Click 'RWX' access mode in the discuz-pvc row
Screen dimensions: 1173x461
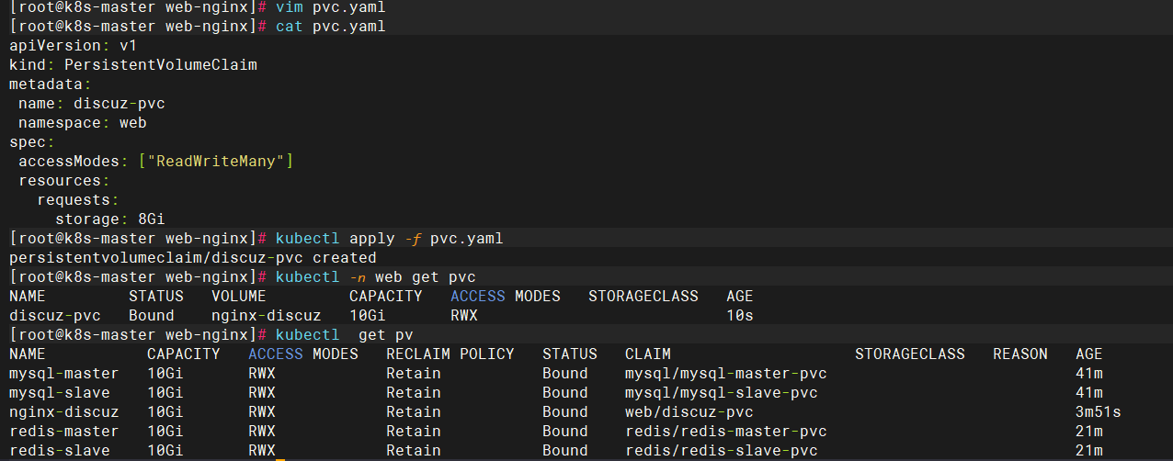(464, 316)
